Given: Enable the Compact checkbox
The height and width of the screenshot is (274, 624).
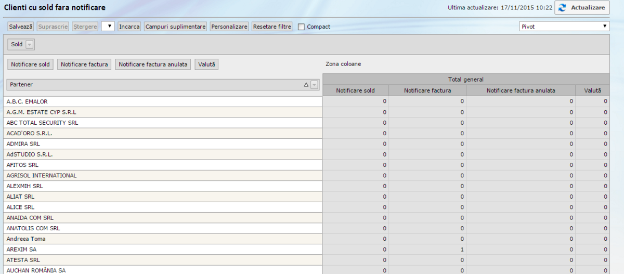Looking at the screenshot, I should (x=301, y=27).
